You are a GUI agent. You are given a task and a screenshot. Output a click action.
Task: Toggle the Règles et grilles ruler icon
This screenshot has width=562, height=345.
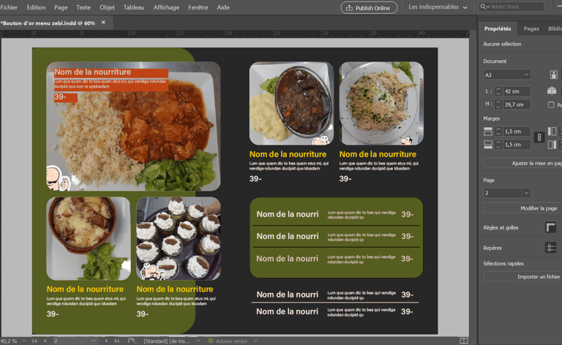click(x=550, y=227)
